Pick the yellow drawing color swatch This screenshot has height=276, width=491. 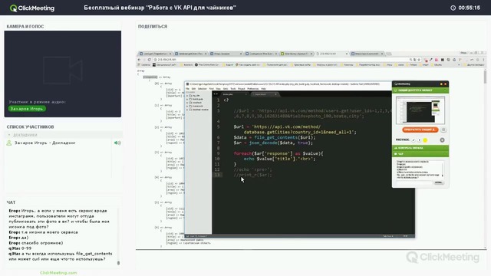pos(425,140)
